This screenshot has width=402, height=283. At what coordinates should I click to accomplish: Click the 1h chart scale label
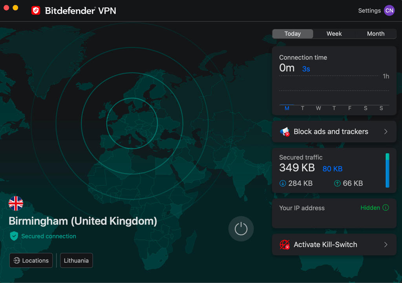(x=386, y=76)
